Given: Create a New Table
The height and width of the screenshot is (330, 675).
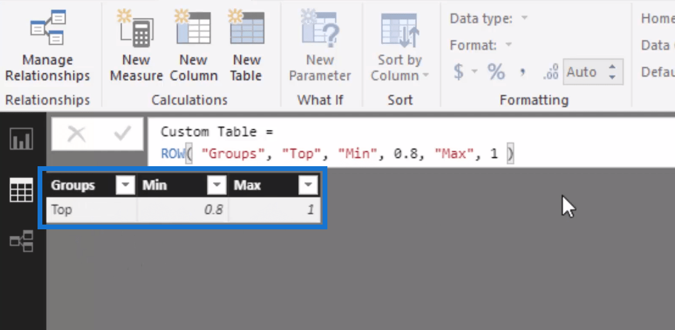Looking at the screenshot, I should 246,46.
